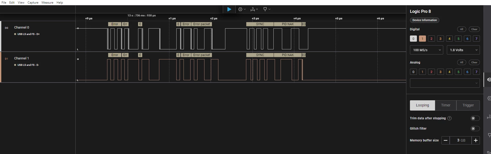
Task: Turn on the Glitch filter switch
Action: point(475,129)
